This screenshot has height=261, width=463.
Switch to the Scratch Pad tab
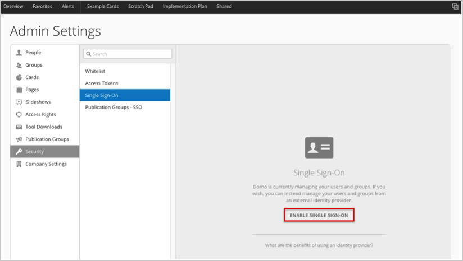coord(140,7)
